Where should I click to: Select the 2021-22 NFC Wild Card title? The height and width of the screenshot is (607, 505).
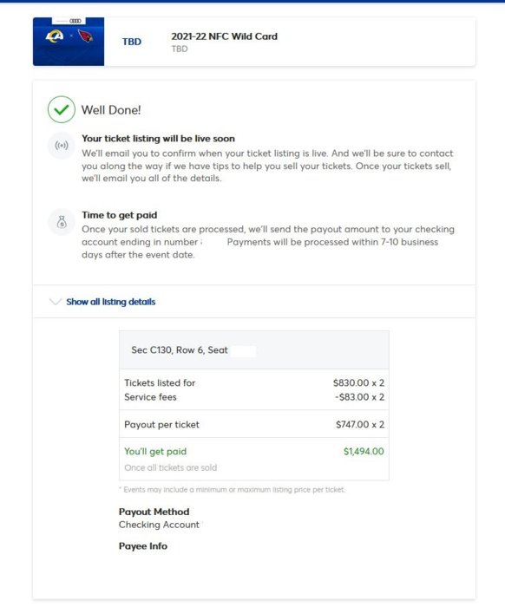pyautogui.click(x=224, y=36)
